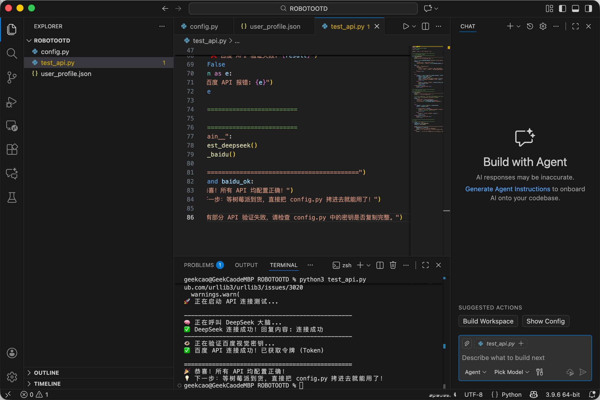Open chat history clock icon
The width and height of the screenshot is (600, 400).
[x=530, y=26]
